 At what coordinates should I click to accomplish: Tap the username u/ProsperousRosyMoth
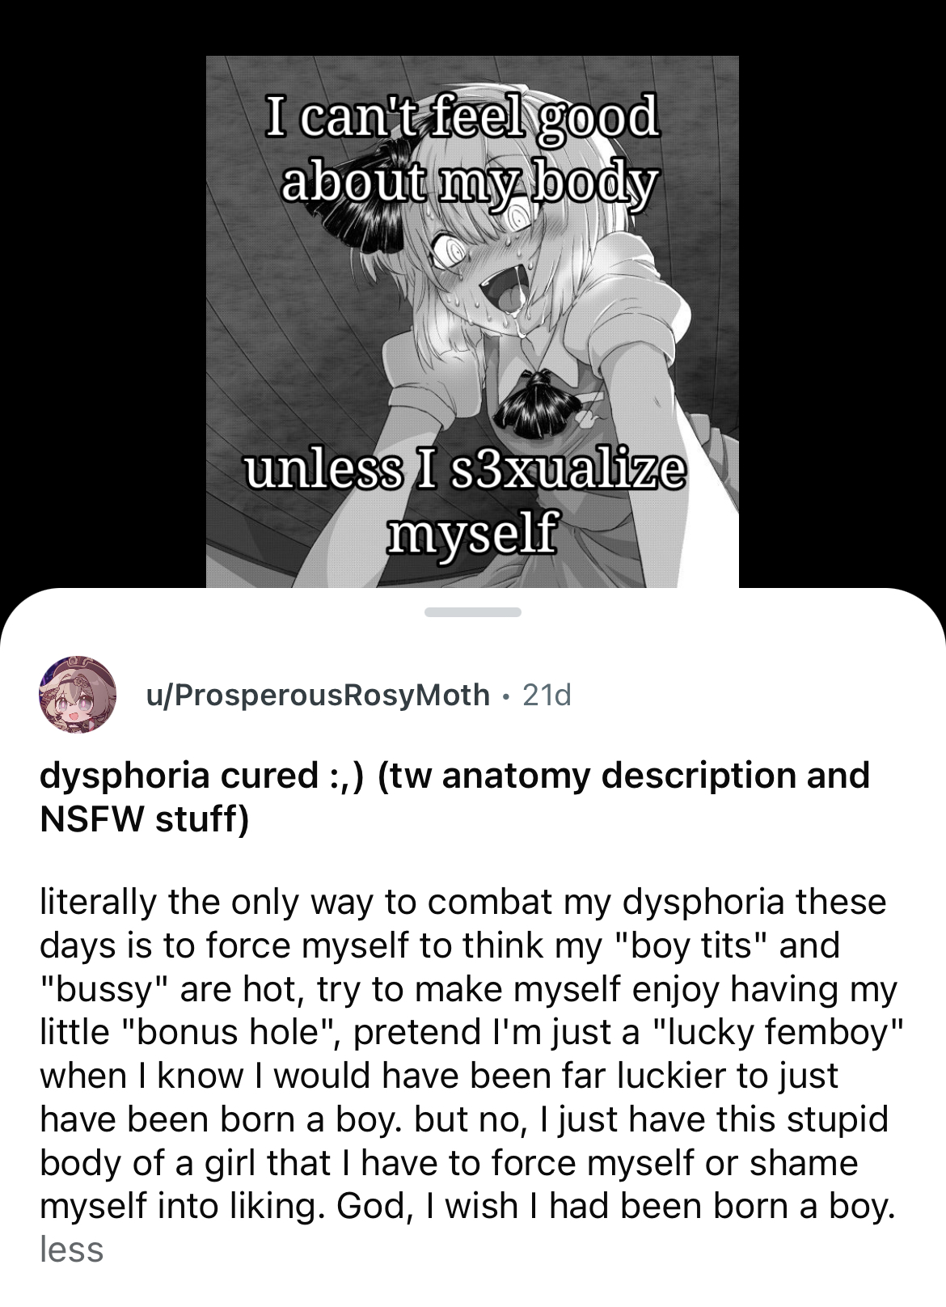pos(317,695)
